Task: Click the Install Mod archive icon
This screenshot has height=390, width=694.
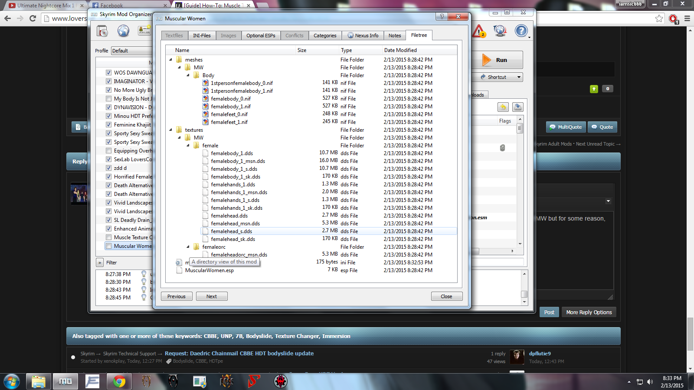Action: tap(102, 31)
